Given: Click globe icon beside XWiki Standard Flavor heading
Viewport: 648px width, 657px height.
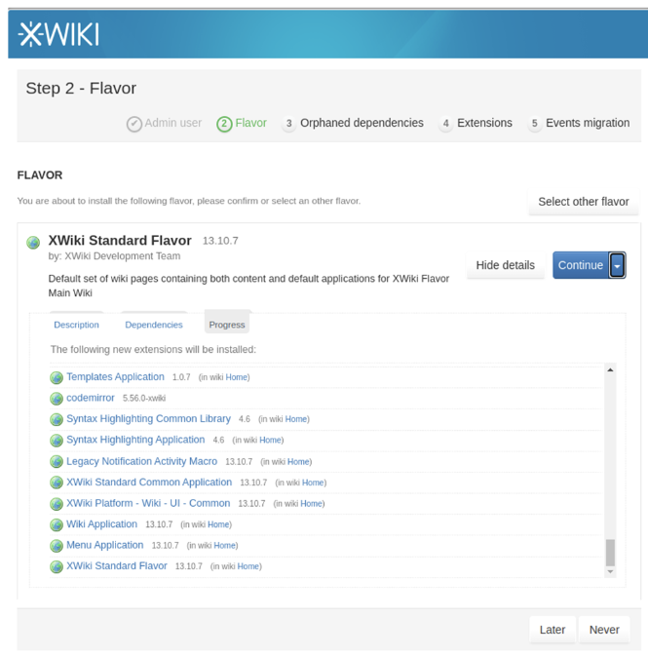Looking at the screenshot, I should pos(33,242).
